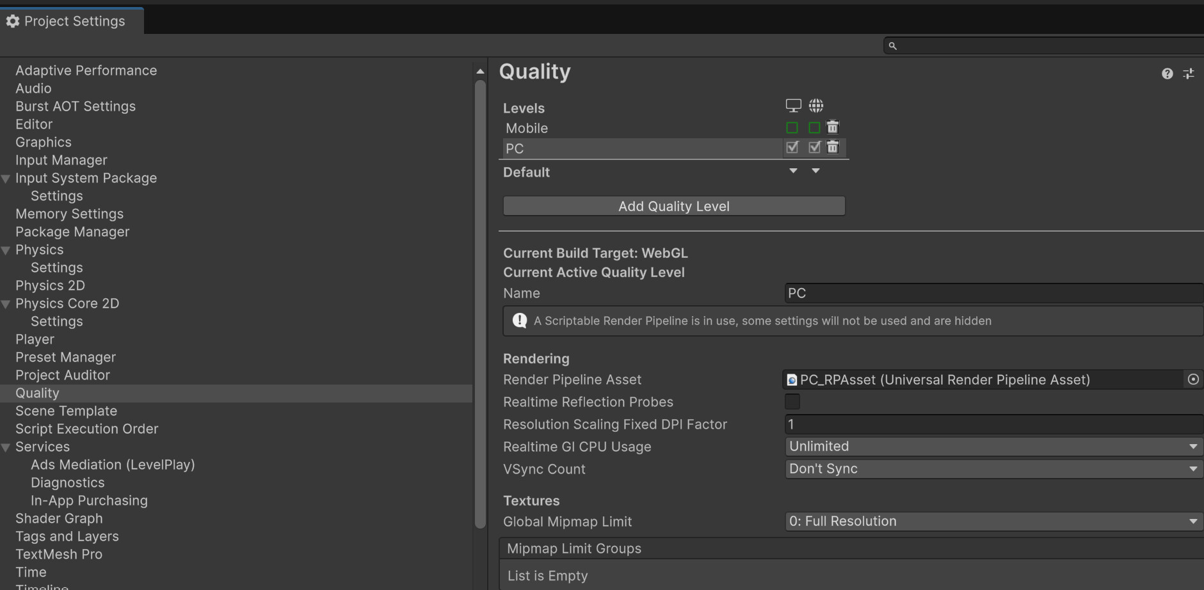The height and width of the screenshot is (590, 1204).
Task: Open the Graphics settings category
Action: [44, 142]
